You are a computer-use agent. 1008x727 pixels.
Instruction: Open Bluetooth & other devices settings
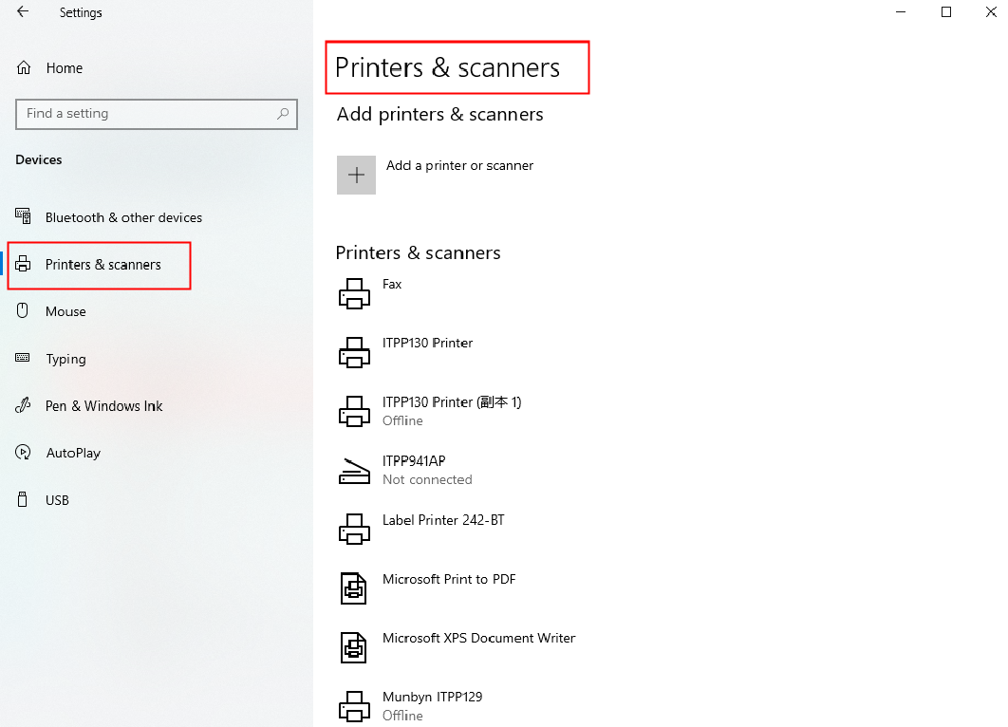click(x=123, y=217)
